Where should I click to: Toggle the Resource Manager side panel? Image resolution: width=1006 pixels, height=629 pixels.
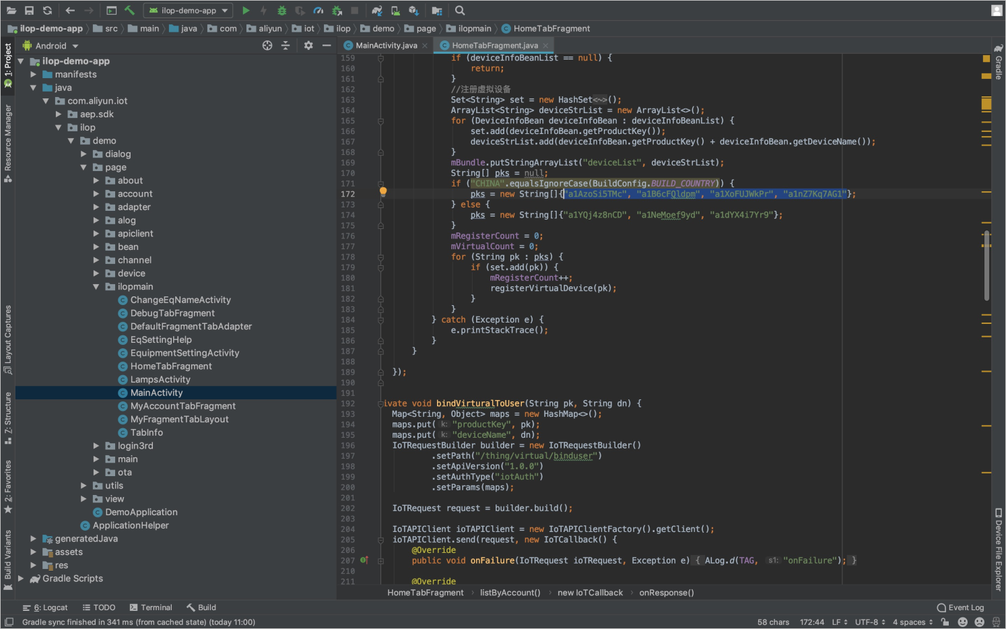point(8,143)
